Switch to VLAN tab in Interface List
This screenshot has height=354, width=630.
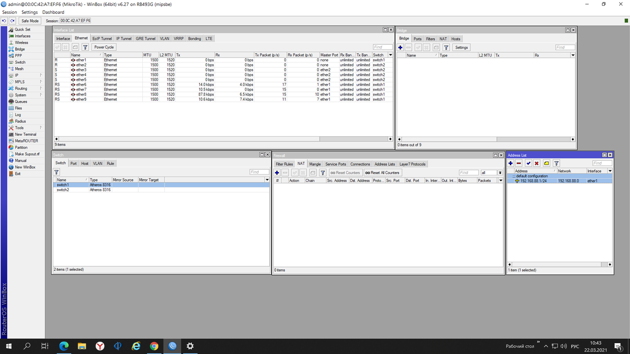click(x=164, y=38)
